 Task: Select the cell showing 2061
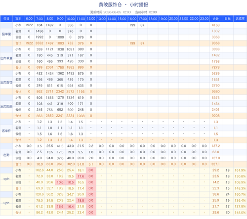(50, 67)
